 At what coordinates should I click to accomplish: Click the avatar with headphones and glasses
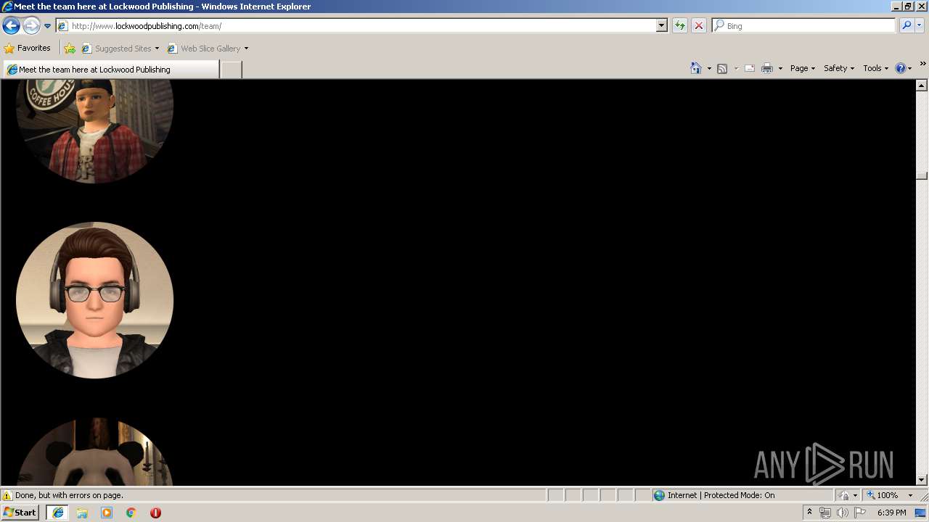click(x=94, y=300)
